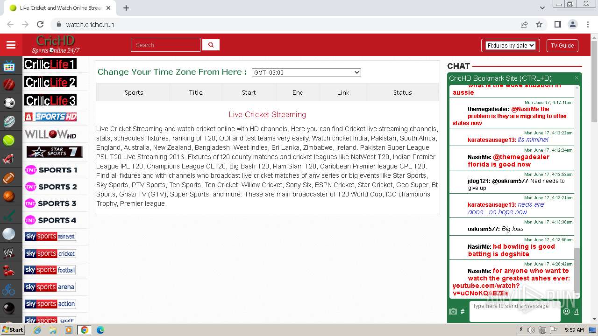This screenshot has height=336, width=598.
Task: Select the cycling sport icon
Action: coord(9,290)
